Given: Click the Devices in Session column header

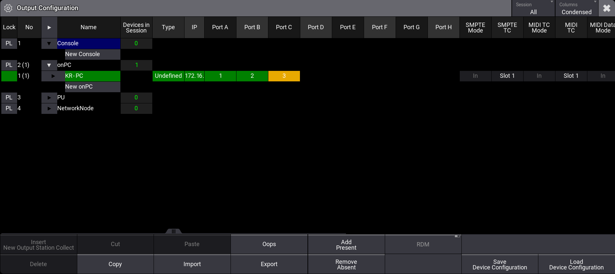Looking at the screenshot, I should [136, 28].
